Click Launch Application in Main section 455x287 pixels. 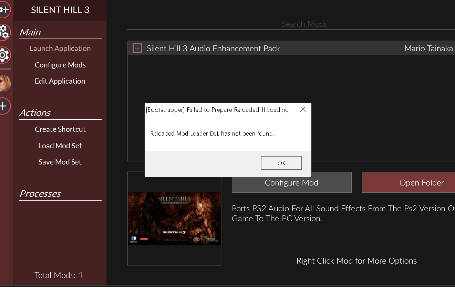tap(60, 49)
